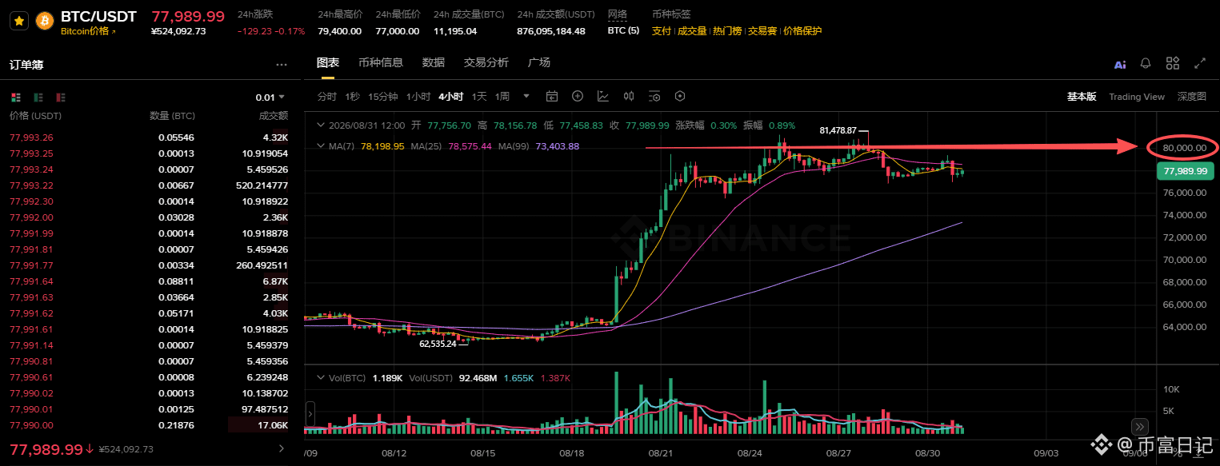Viewport: 1220px width, 466px height.
Task: Click the add indicator plus-circle icon
Action: click(578, 97)
